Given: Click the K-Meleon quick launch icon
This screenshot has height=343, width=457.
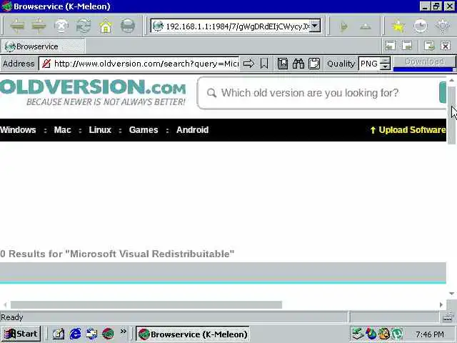Looking at the screenshot, I should 108,334.
